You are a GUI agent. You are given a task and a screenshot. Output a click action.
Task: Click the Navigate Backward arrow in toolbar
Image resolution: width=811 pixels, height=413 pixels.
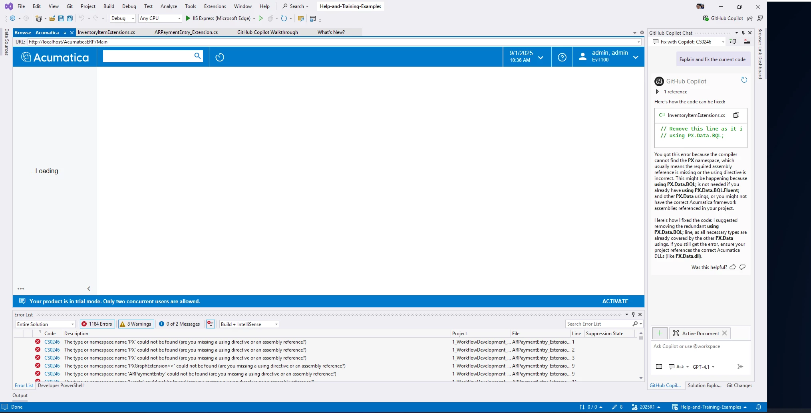(12, 18)
